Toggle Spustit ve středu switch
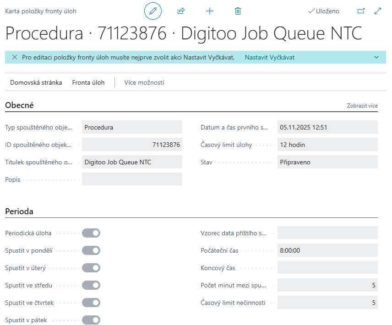 [x=91, y=285]
